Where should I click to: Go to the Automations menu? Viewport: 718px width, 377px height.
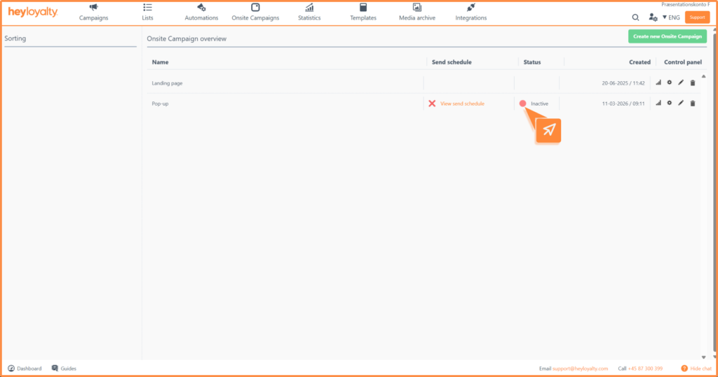pos(201,12)
